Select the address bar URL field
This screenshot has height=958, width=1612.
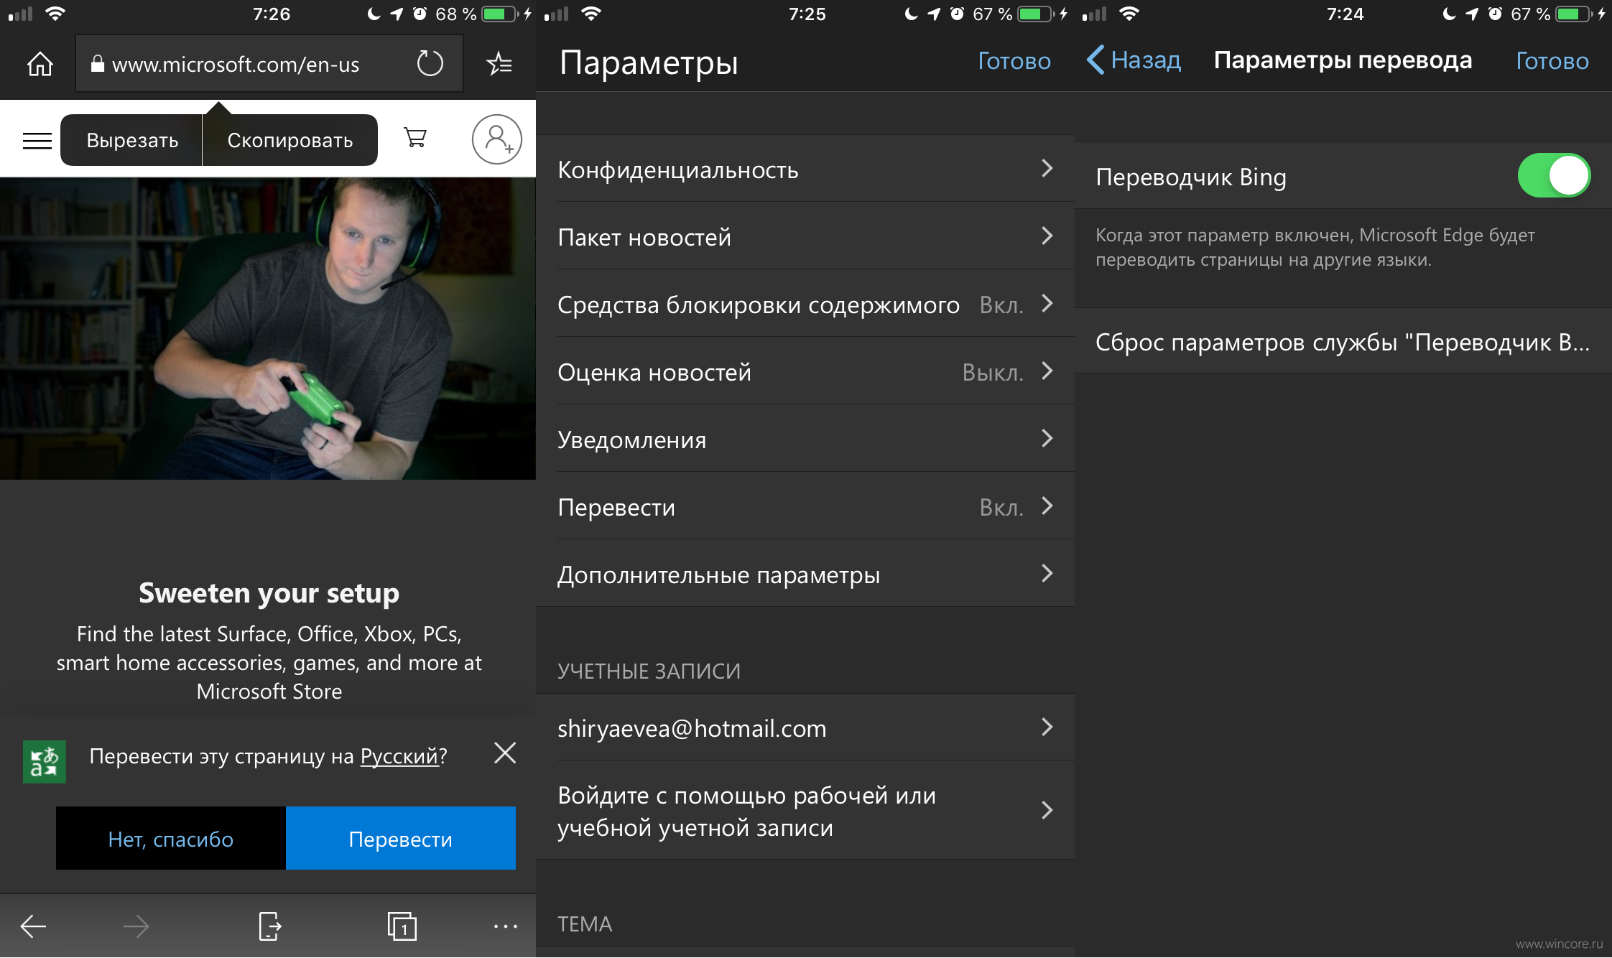(269, 64)
